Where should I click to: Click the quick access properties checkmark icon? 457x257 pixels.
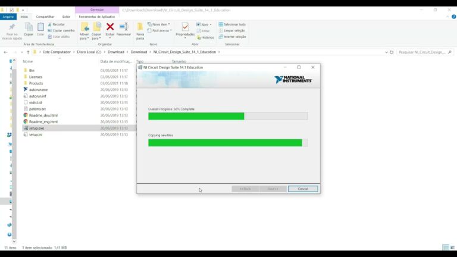(x=11, y=10)
